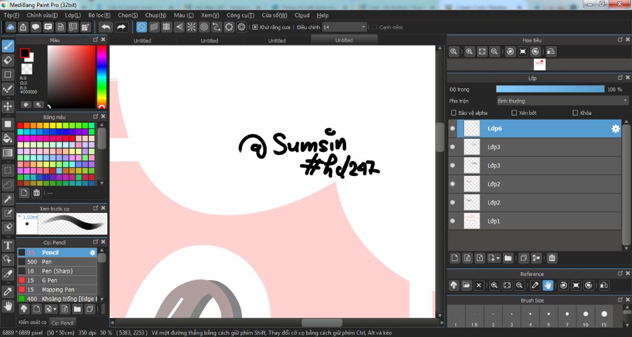This screenshot has height=337, width=632.
Task: Enable the concentric circle snap guide
Action: point(204,27)
